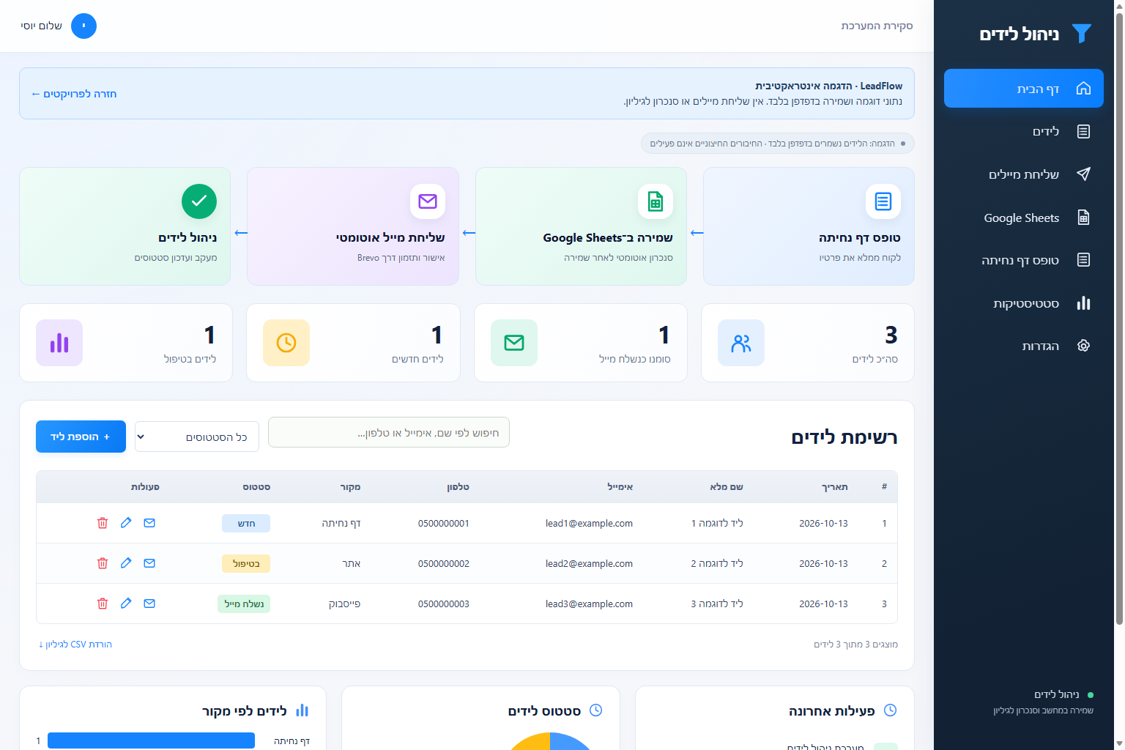Click the people icon in סה״כ לידים stat card
This screenshot has height=750, width=1125.
click(741, 343)
